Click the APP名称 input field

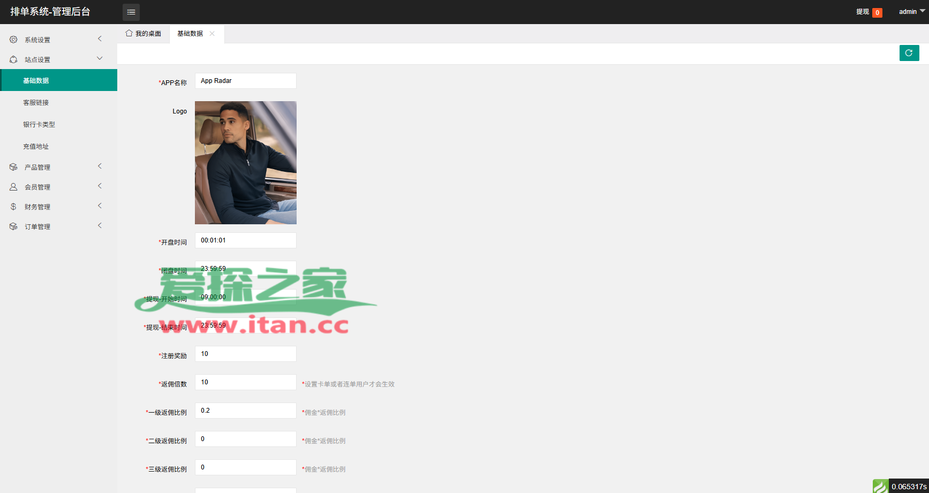tap(245, 81)
